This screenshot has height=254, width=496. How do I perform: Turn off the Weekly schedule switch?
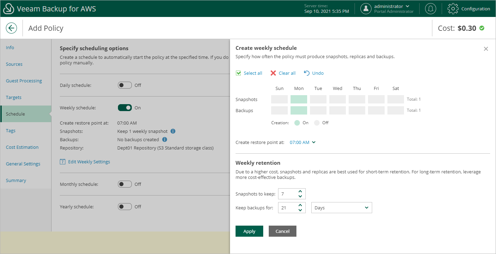click(x=125, y=108)
